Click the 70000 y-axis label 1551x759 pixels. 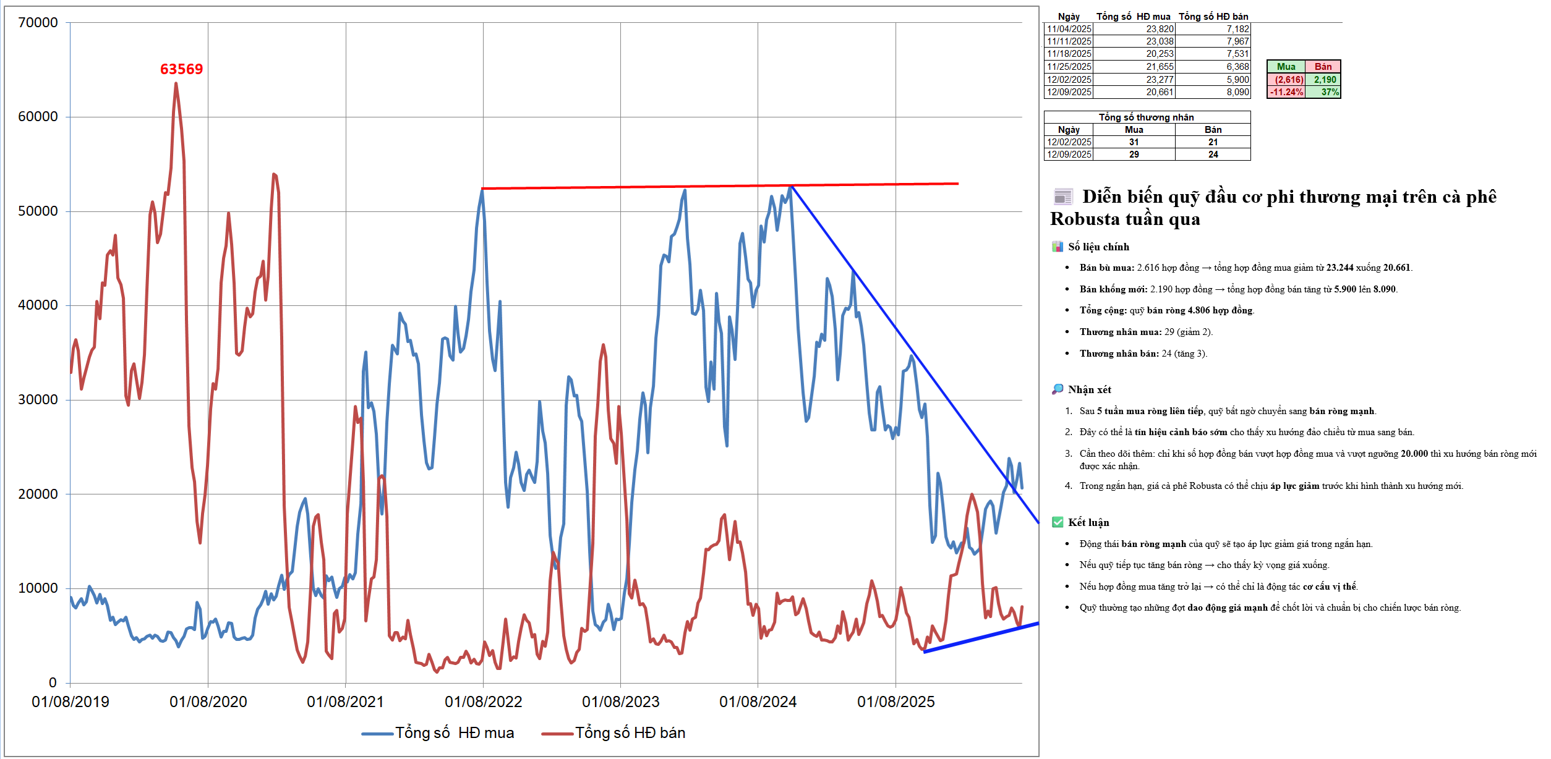point(38,23)
